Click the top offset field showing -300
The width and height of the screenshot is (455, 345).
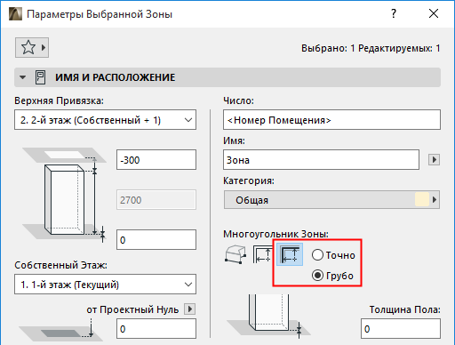point(156,160)
